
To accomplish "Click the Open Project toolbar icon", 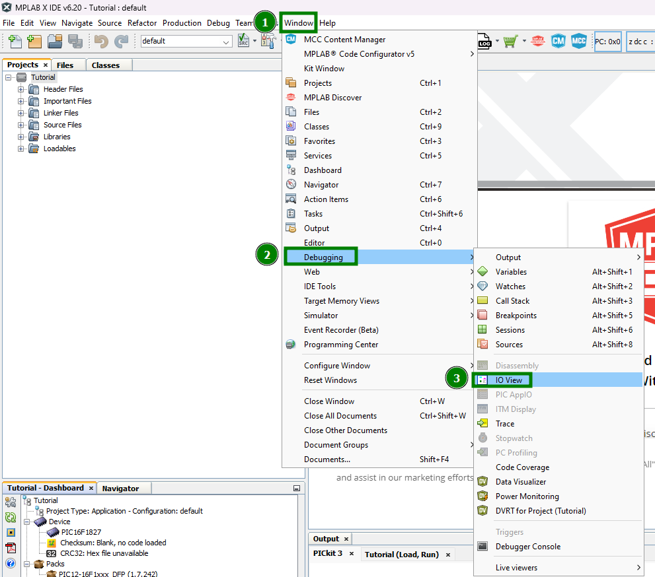I will pyautogui.click(x=55, y=42).
